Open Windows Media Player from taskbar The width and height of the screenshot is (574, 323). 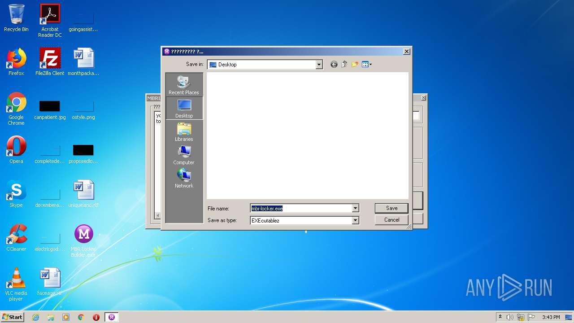pyautogui.click(x=66, y=317)
